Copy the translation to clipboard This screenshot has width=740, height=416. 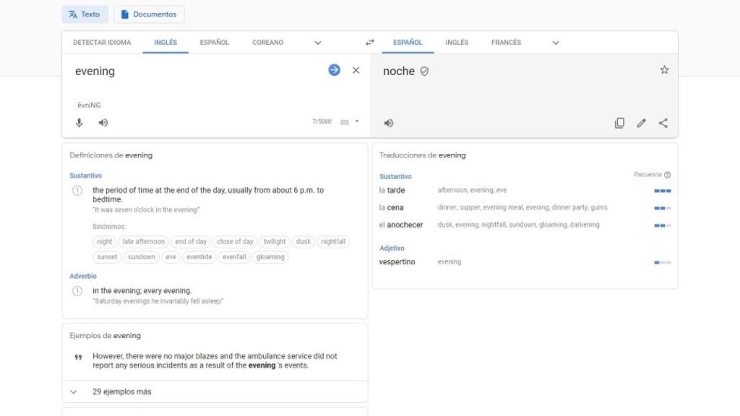click(619, 123)
